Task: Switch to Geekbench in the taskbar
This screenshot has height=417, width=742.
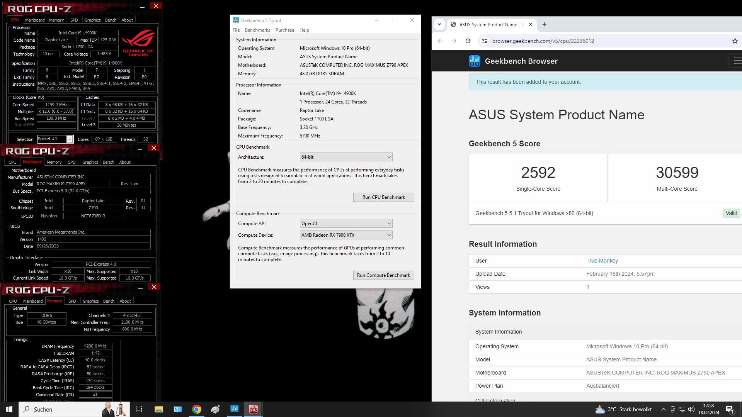Action: [235, 409]
